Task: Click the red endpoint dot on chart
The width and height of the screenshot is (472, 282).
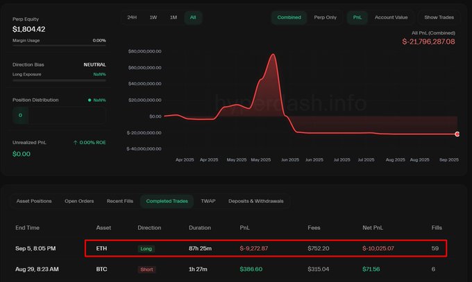Action: (x=457, y=134)
